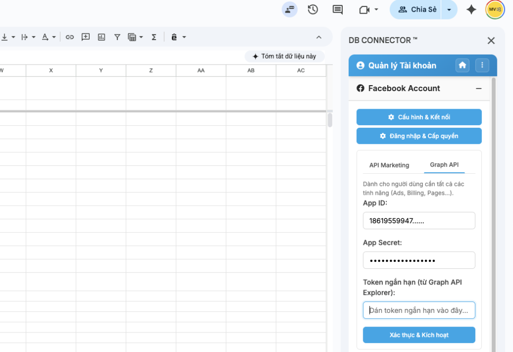Select the Graph API tab
Viewport: 513px width, 352px height.
pos(444,165)
